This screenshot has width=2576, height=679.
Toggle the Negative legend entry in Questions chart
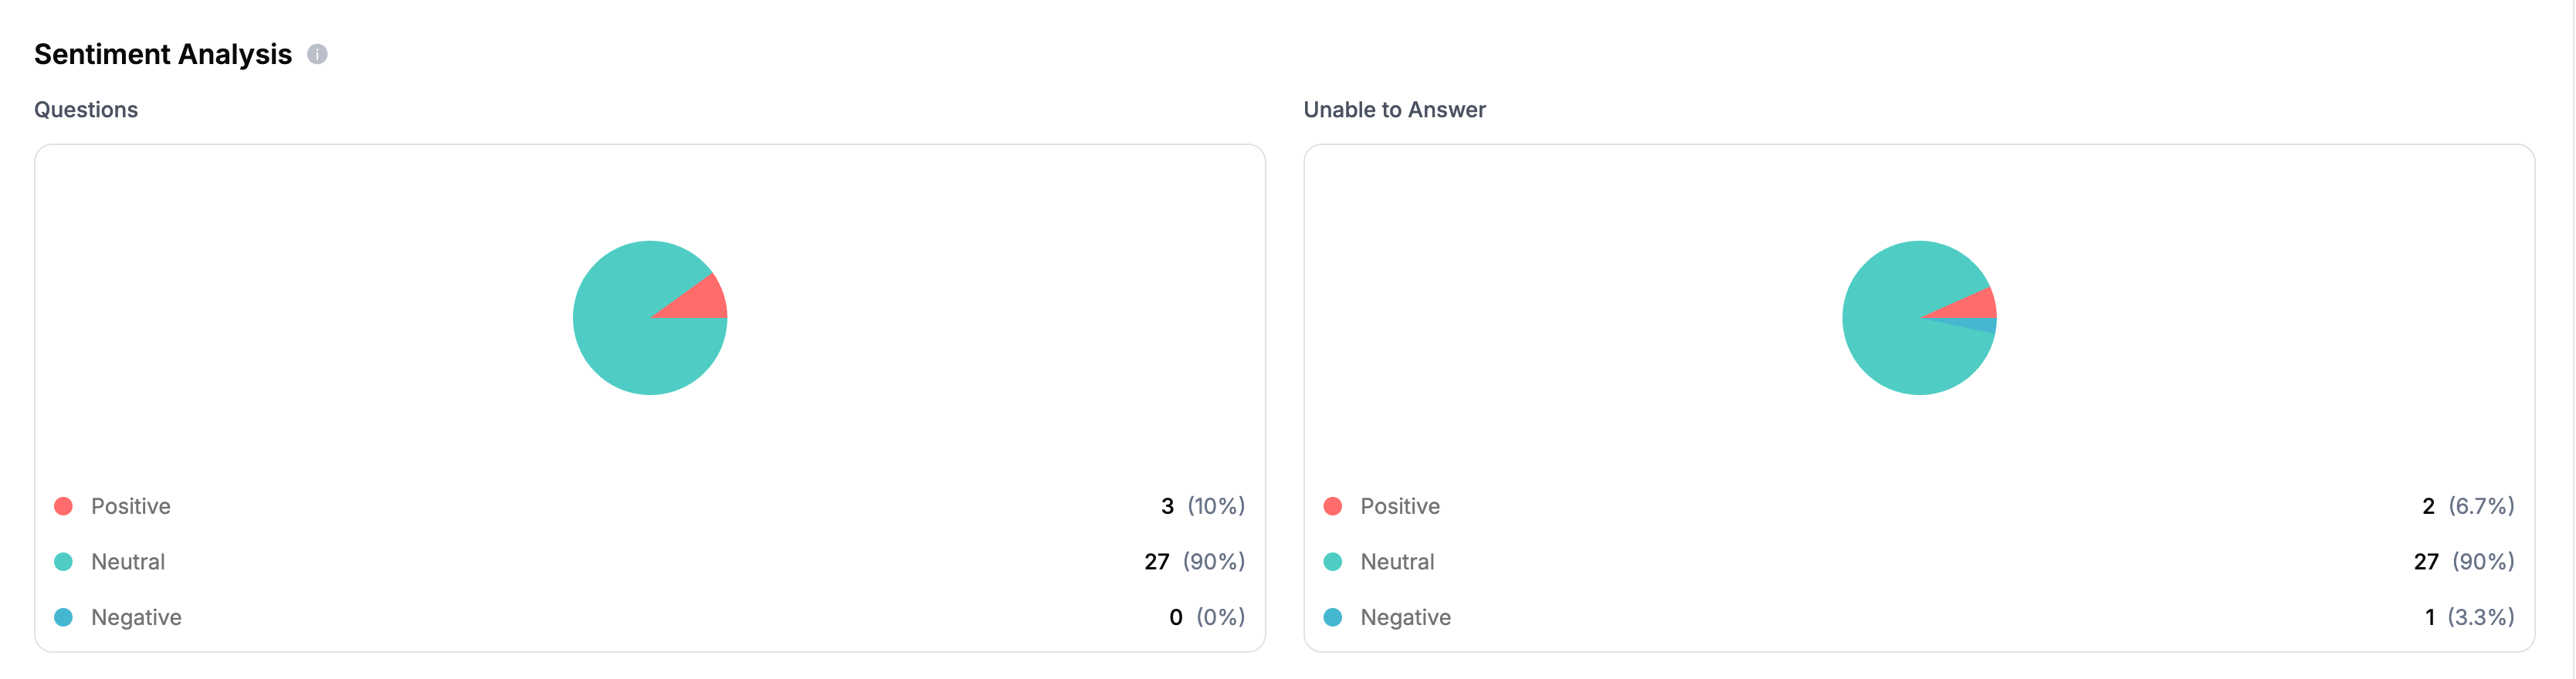136,617
